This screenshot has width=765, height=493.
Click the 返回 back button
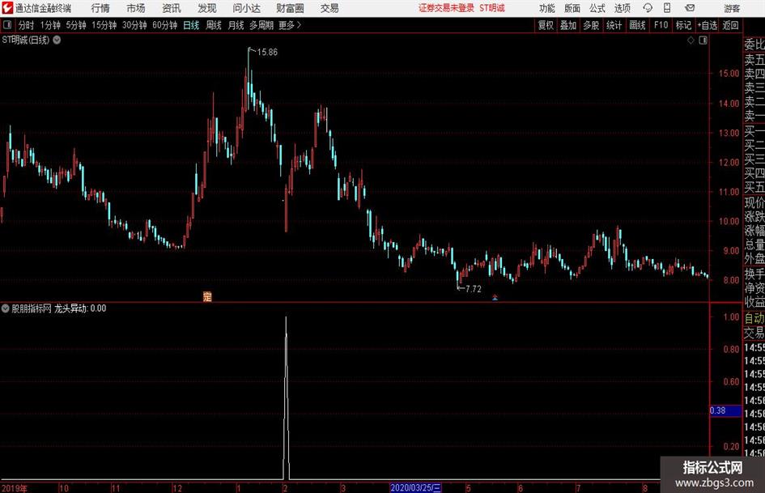(730, 25)
